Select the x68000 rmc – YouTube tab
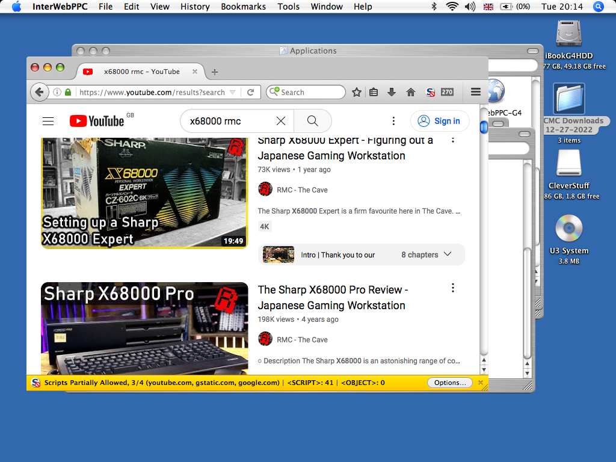616x462 pixels. point(141,72)
